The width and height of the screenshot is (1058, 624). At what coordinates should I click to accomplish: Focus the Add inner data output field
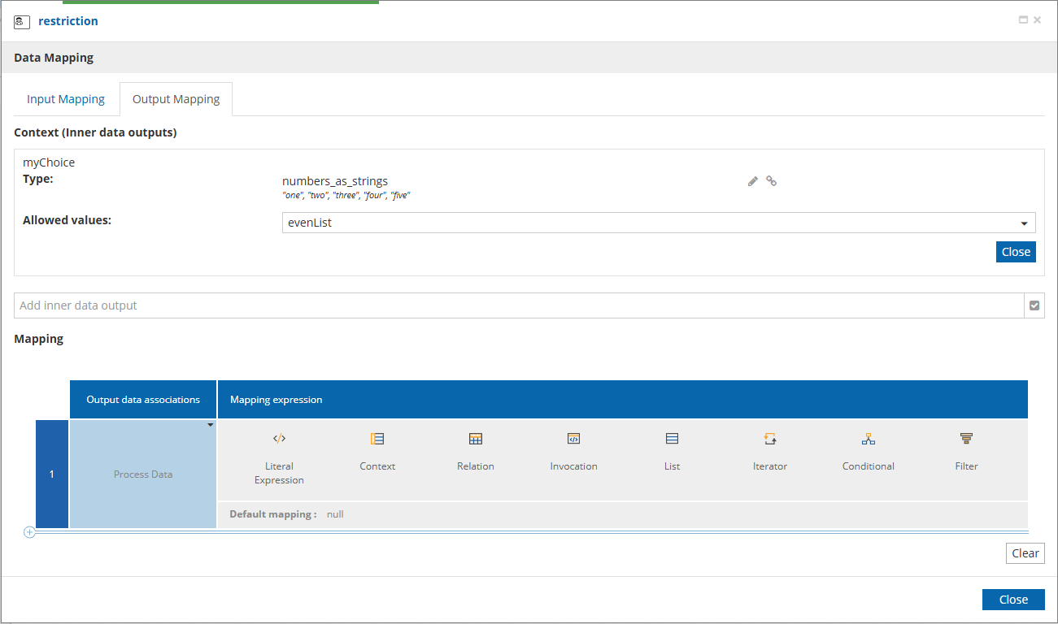[x=519, y=305]
